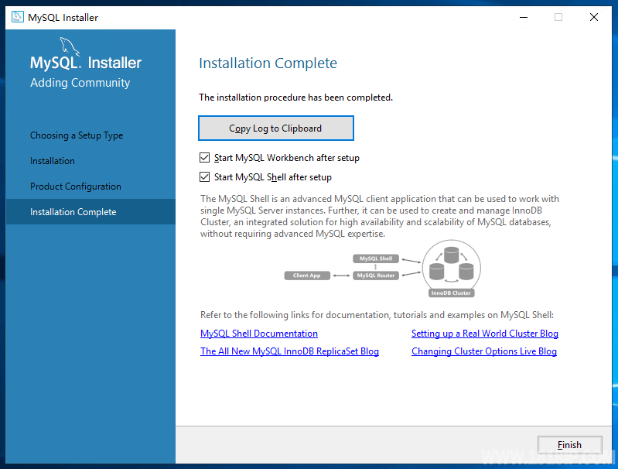This screenshot has width=618, height=469.
Task: Copy the log to clipboard
Action: point(276,128)
